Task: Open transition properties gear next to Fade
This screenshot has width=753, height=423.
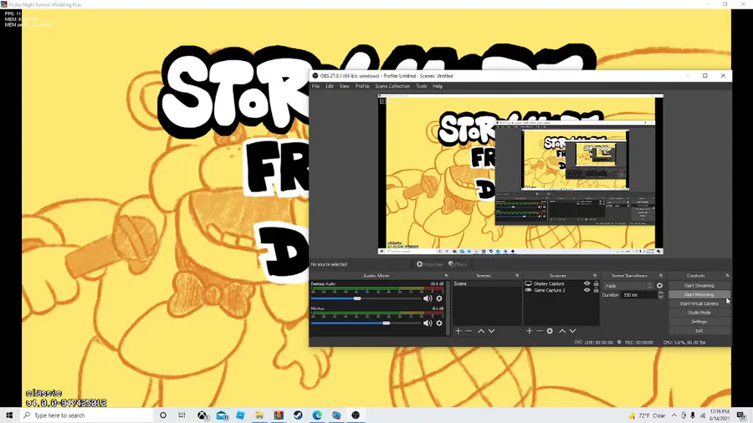Action: 659,285
